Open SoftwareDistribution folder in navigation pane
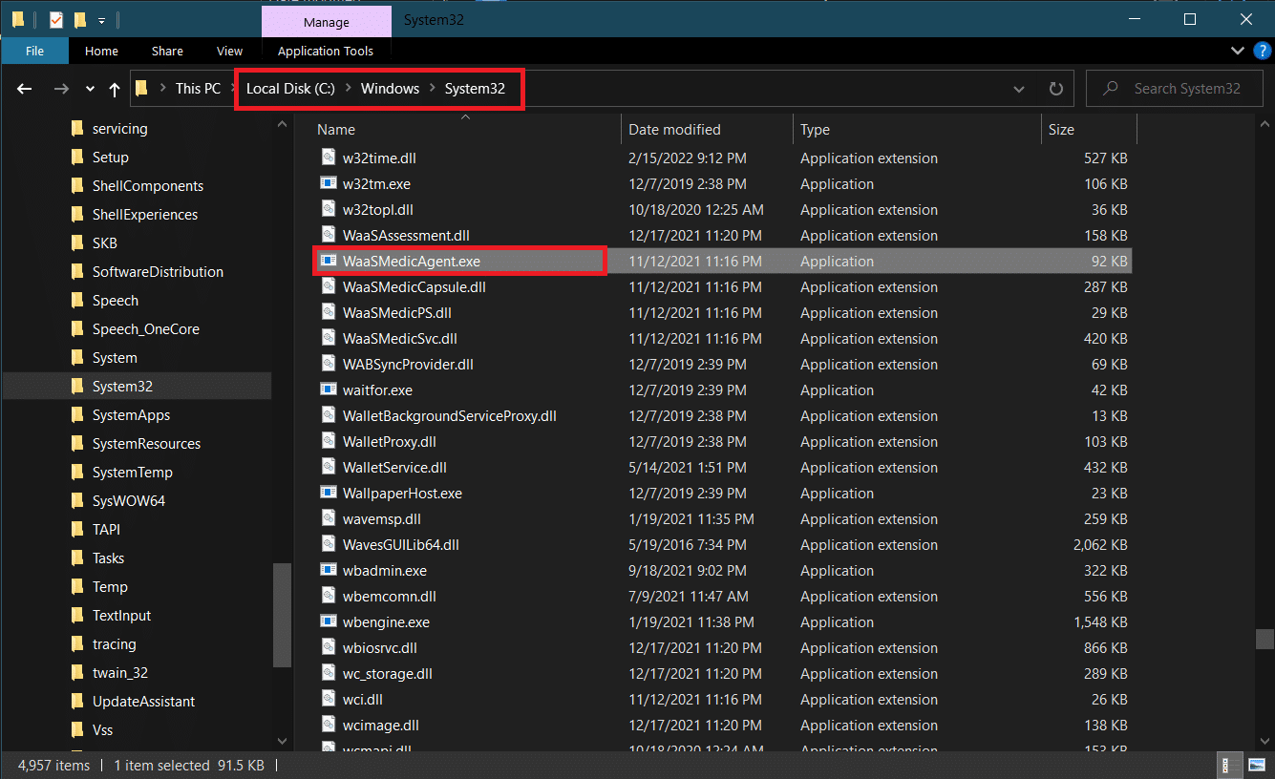1275x779 pixels. tap(158, 272)
